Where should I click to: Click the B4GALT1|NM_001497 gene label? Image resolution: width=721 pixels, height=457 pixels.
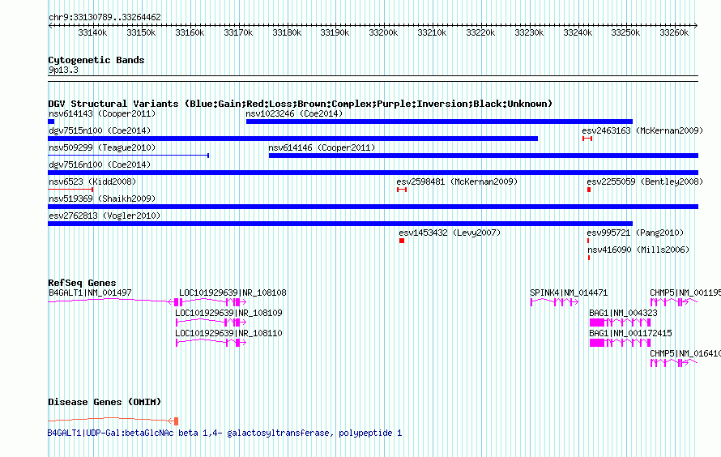[x=90, y=293]
